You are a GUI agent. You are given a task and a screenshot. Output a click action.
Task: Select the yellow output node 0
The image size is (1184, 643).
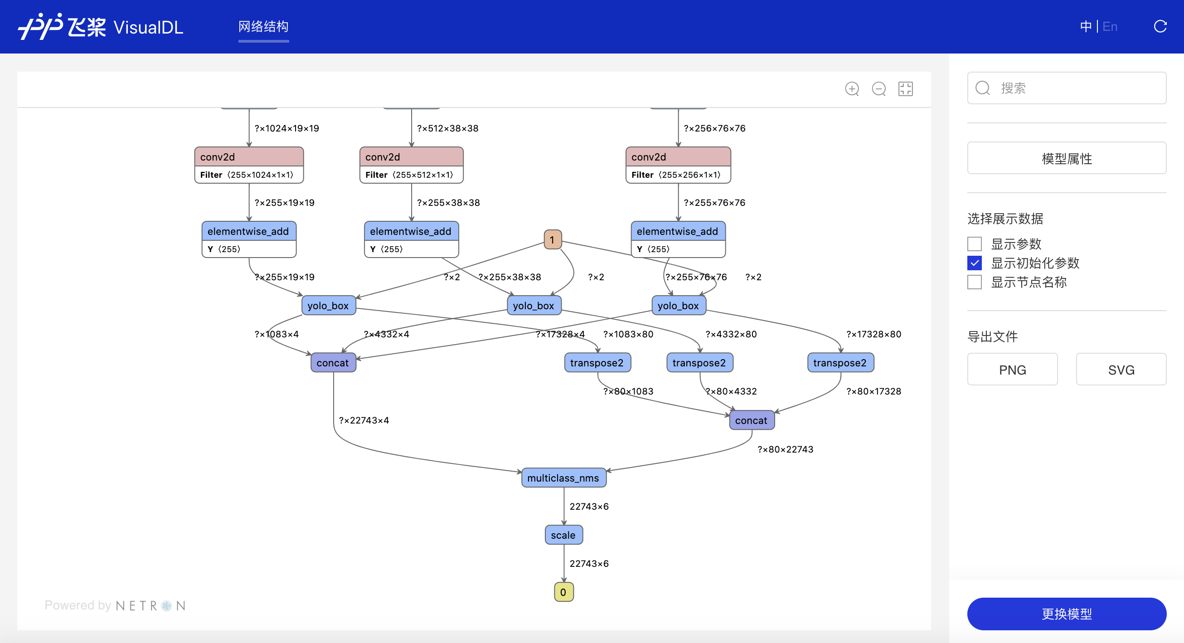563,592
